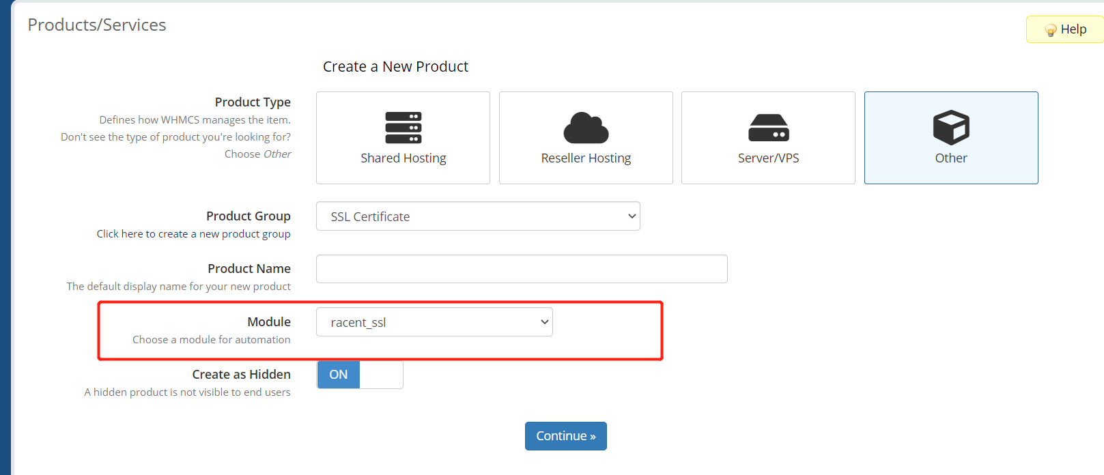Click the white off-side of hidden switch

381,375
